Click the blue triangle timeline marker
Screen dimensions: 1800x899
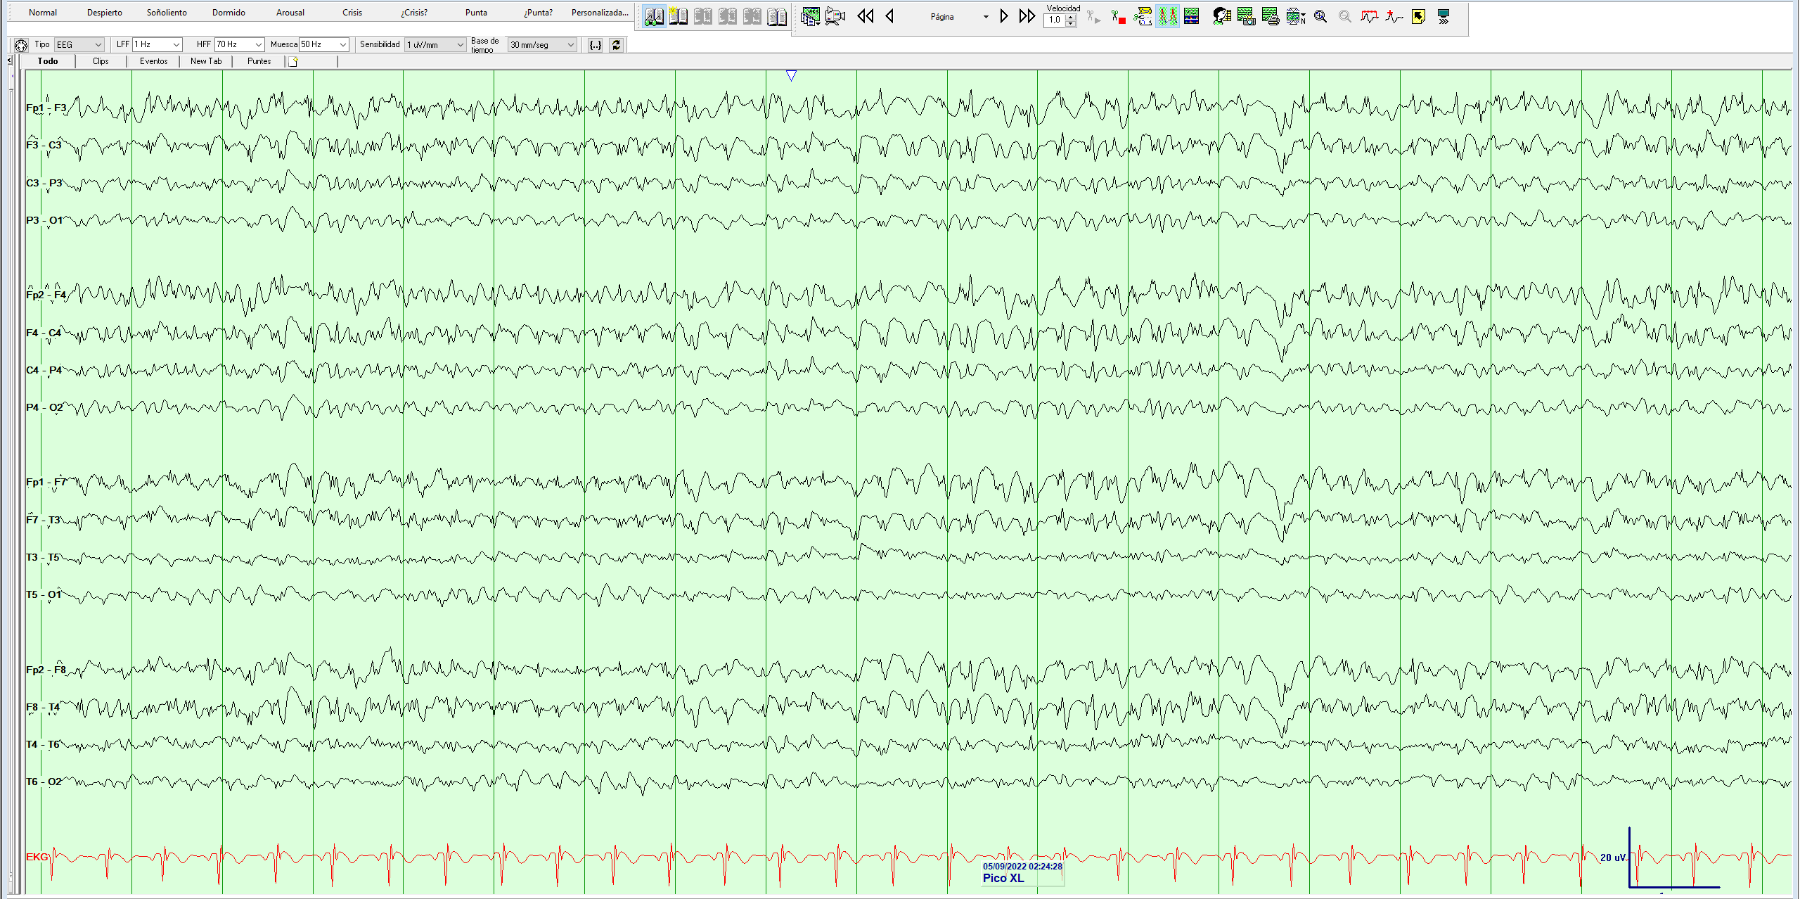pos(791,75)
